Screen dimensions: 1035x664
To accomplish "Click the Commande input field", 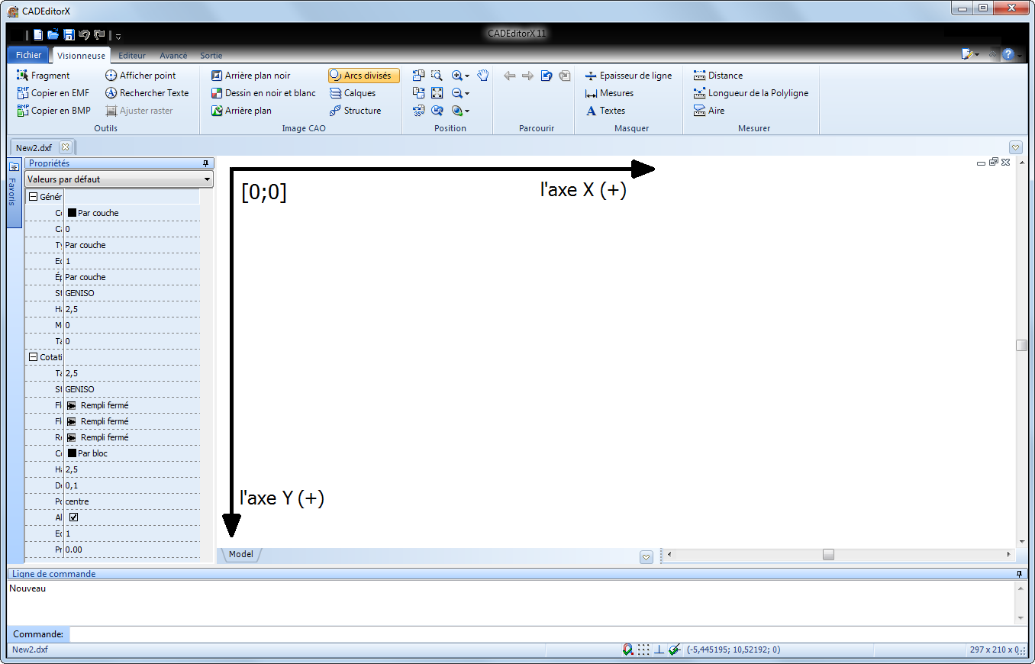I will [x=534, y=634].
